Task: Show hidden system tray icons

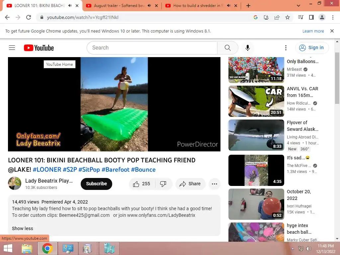Action: (293, 249)
